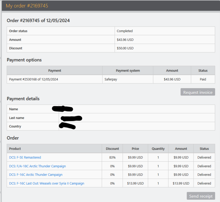Click the Quantity column header
Viewport: 220px width, 202px height.
tap(158, 149)
